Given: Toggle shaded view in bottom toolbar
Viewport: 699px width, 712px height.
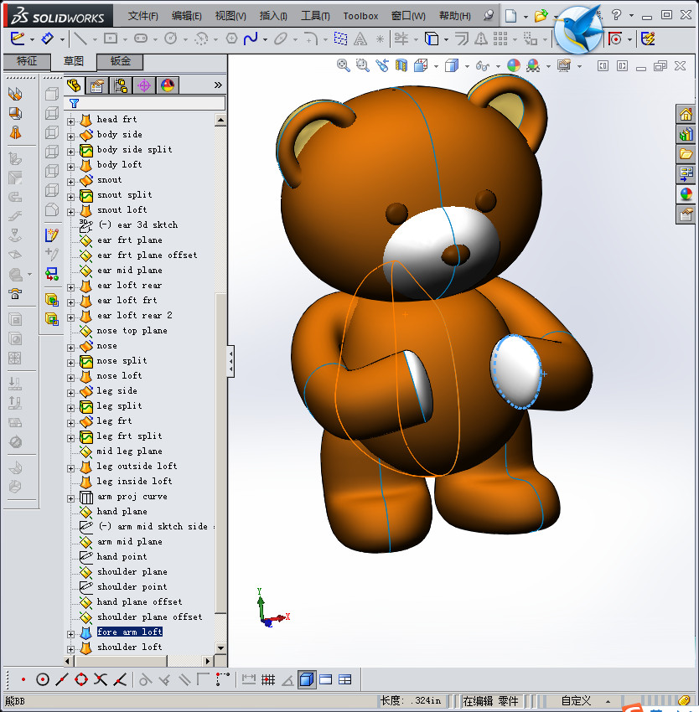Looking at the screenshot, I should coord(307,680).
